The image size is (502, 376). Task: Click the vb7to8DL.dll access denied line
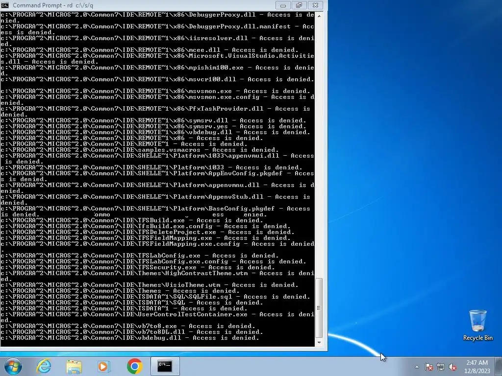click(131, 332)
